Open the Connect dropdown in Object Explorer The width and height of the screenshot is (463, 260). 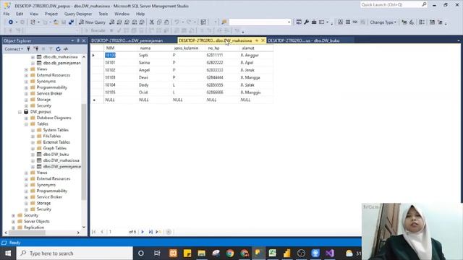coord(14,49)
